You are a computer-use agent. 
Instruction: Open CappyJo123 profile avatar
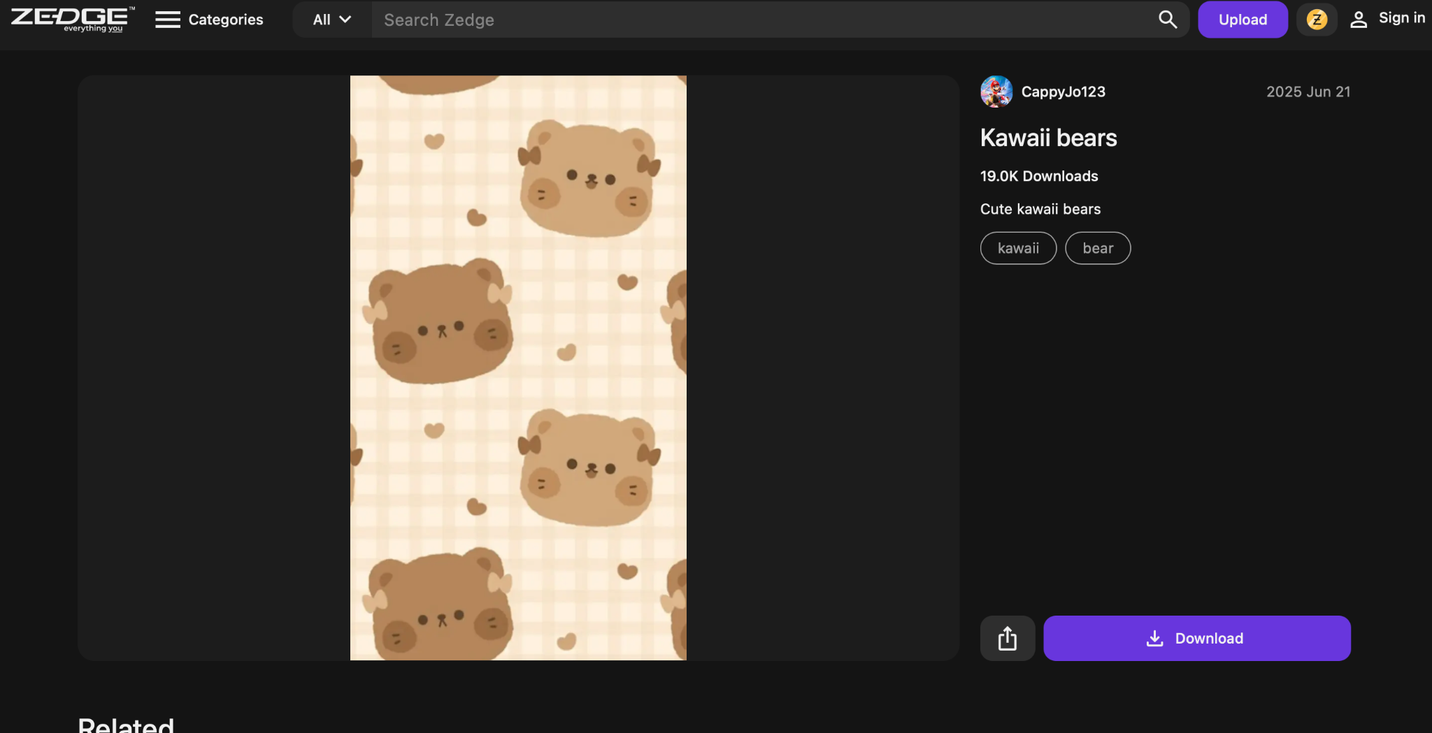[x=996, y=92]
